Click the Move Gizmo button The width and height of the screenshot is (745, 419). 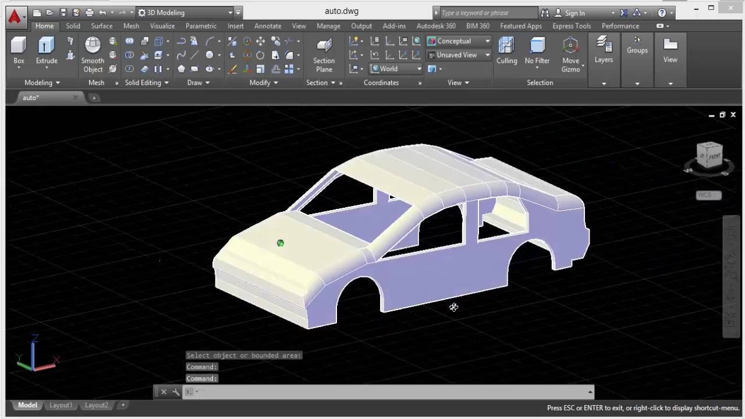coord(570,55)
